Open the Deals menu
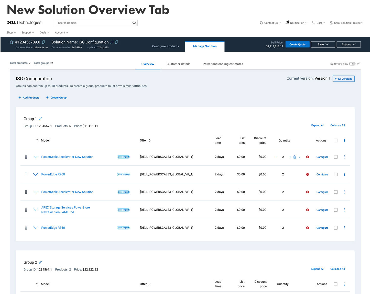Screen dimensions: 370x294 (x=44, y=33)
